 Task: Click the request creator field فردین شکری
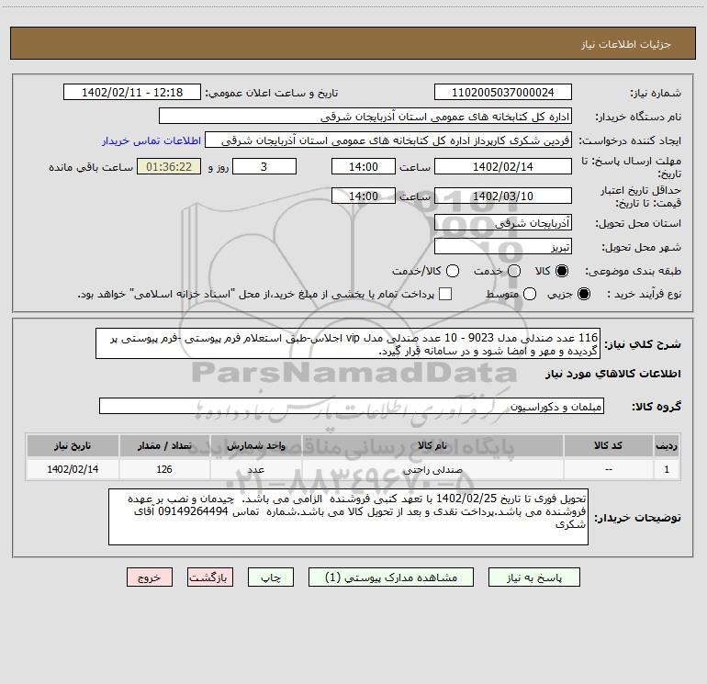click(x=388, y=140)
